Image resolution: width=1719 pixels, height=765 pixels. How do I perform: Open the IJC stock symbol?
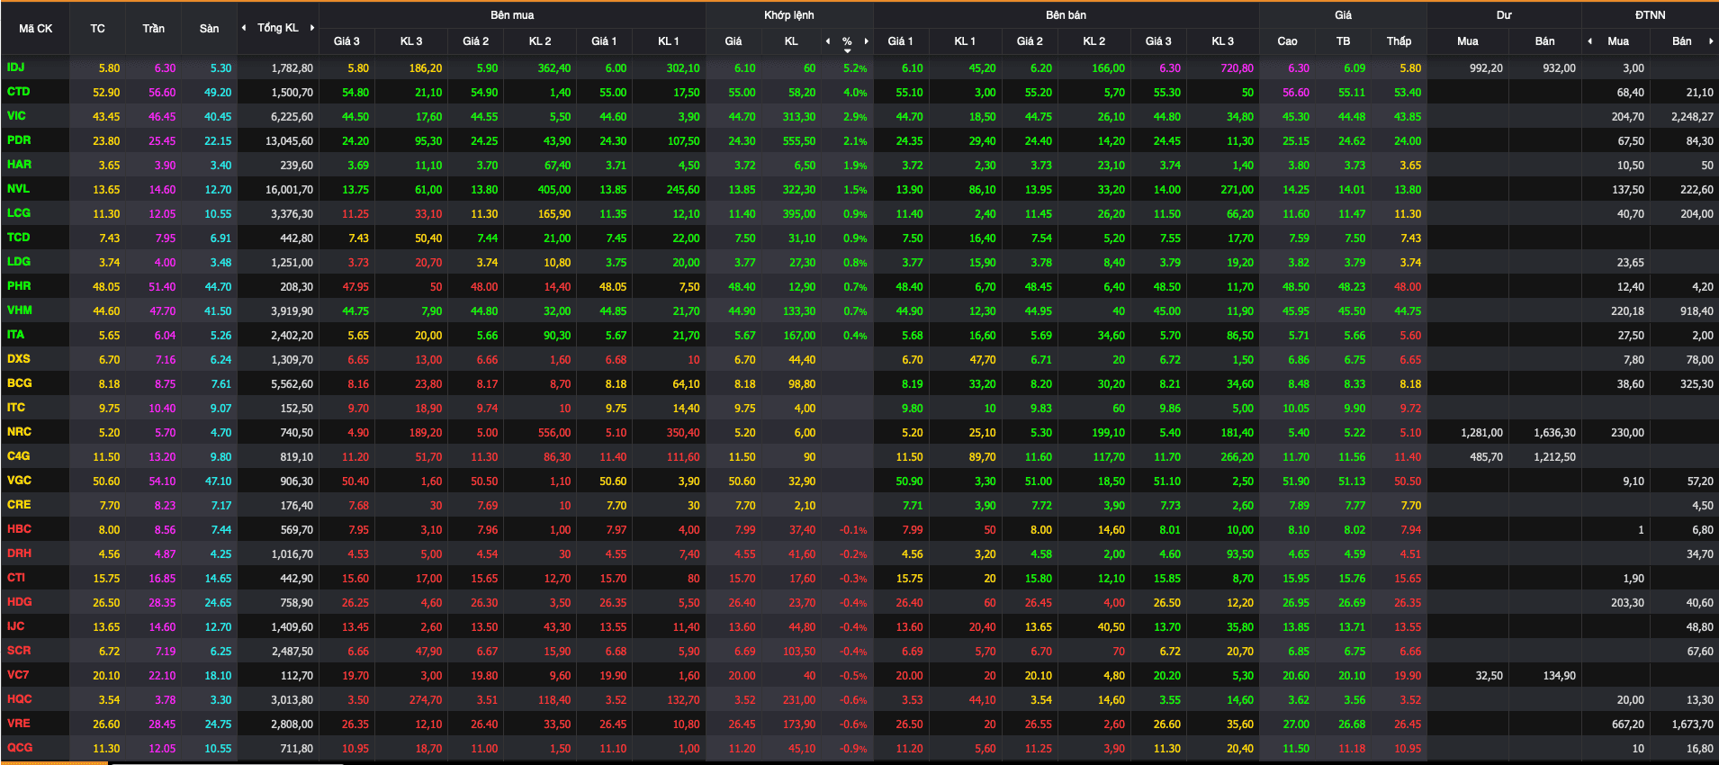point(16,626)
